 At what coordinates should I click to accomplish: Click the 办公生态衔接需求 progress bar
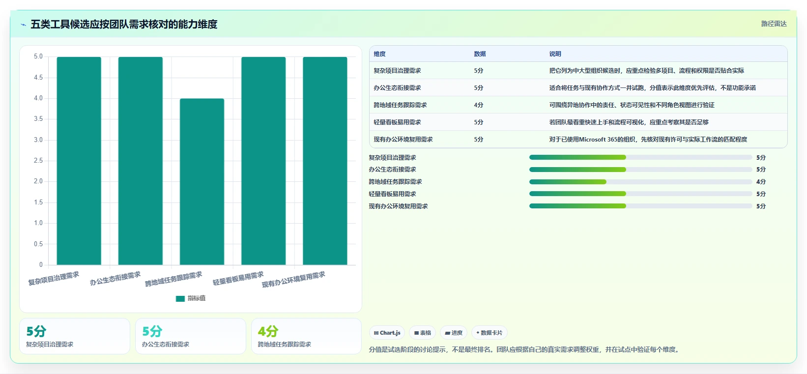pyautogui.click(x=640, y=170)
